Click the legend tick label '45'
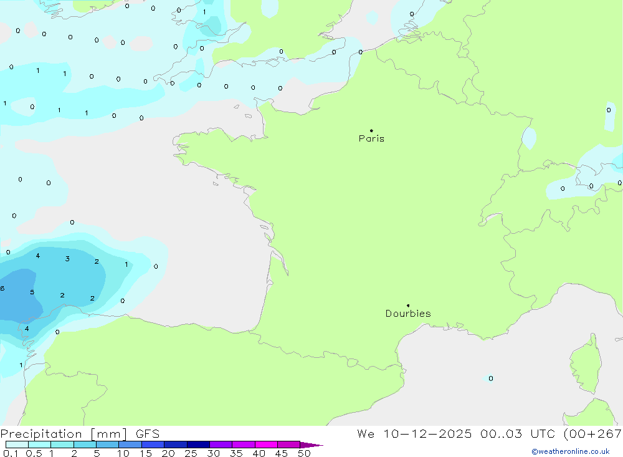 (282, 453)
